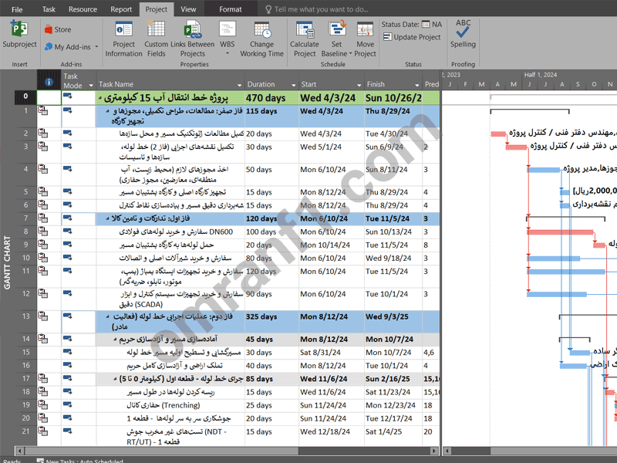The width and height of the screenshot is (617, 463).
Task: Open Project Information dialog
Action: click(x=123, y=31)
